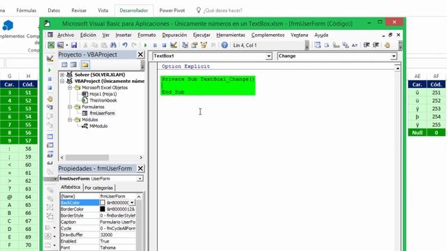
Task: Undo the last action in VBA toolbar
Action: point(125,45)
